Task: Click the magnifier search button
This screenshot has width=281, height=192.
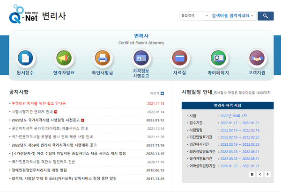Action: pyautogui.click(x=266, y=16)
